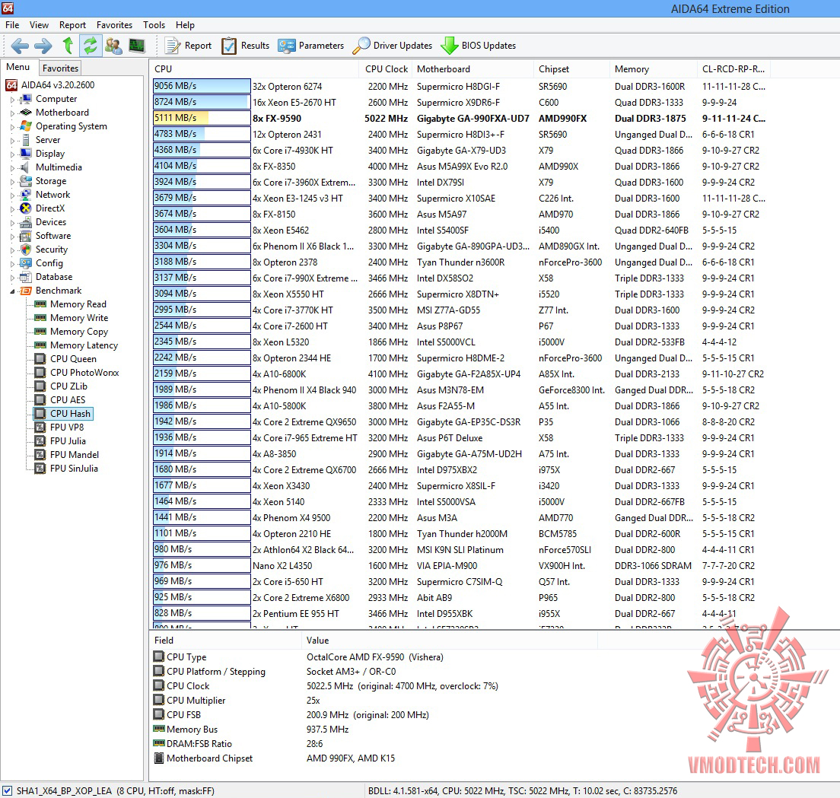This screenshot has height=798, width=840.
Task: Click the Manage users toolbar icon
Action: pyautogui.click(x=113, y=46)
